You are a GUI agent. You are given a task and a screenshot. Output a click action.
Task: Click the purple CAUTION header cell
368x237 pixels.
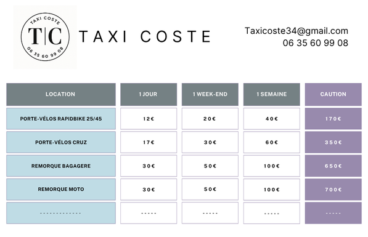(x=333, y=94)
